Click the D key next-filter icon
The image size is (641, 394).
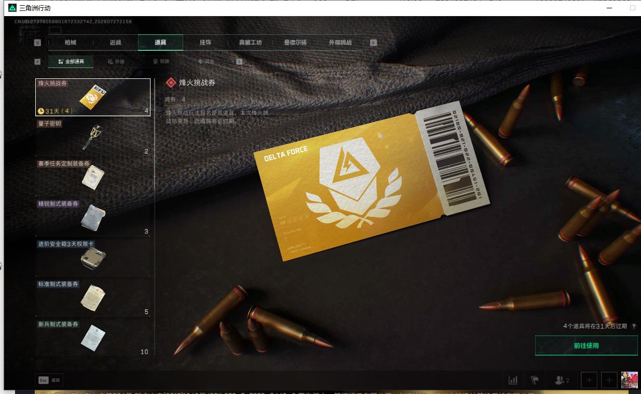coord(239,61)
